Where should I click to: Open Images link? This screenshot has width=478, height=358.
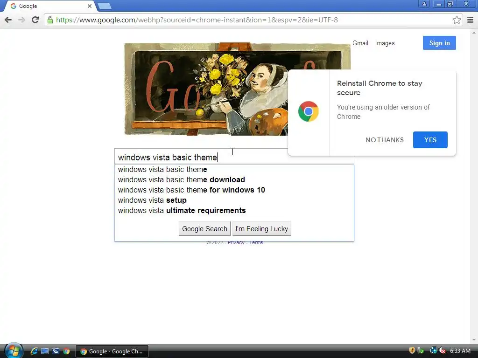385,43
